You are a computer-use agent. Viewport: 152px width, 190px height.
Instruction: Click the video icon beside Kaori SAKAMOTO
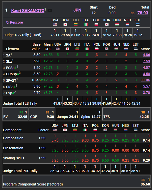[50, 10]
